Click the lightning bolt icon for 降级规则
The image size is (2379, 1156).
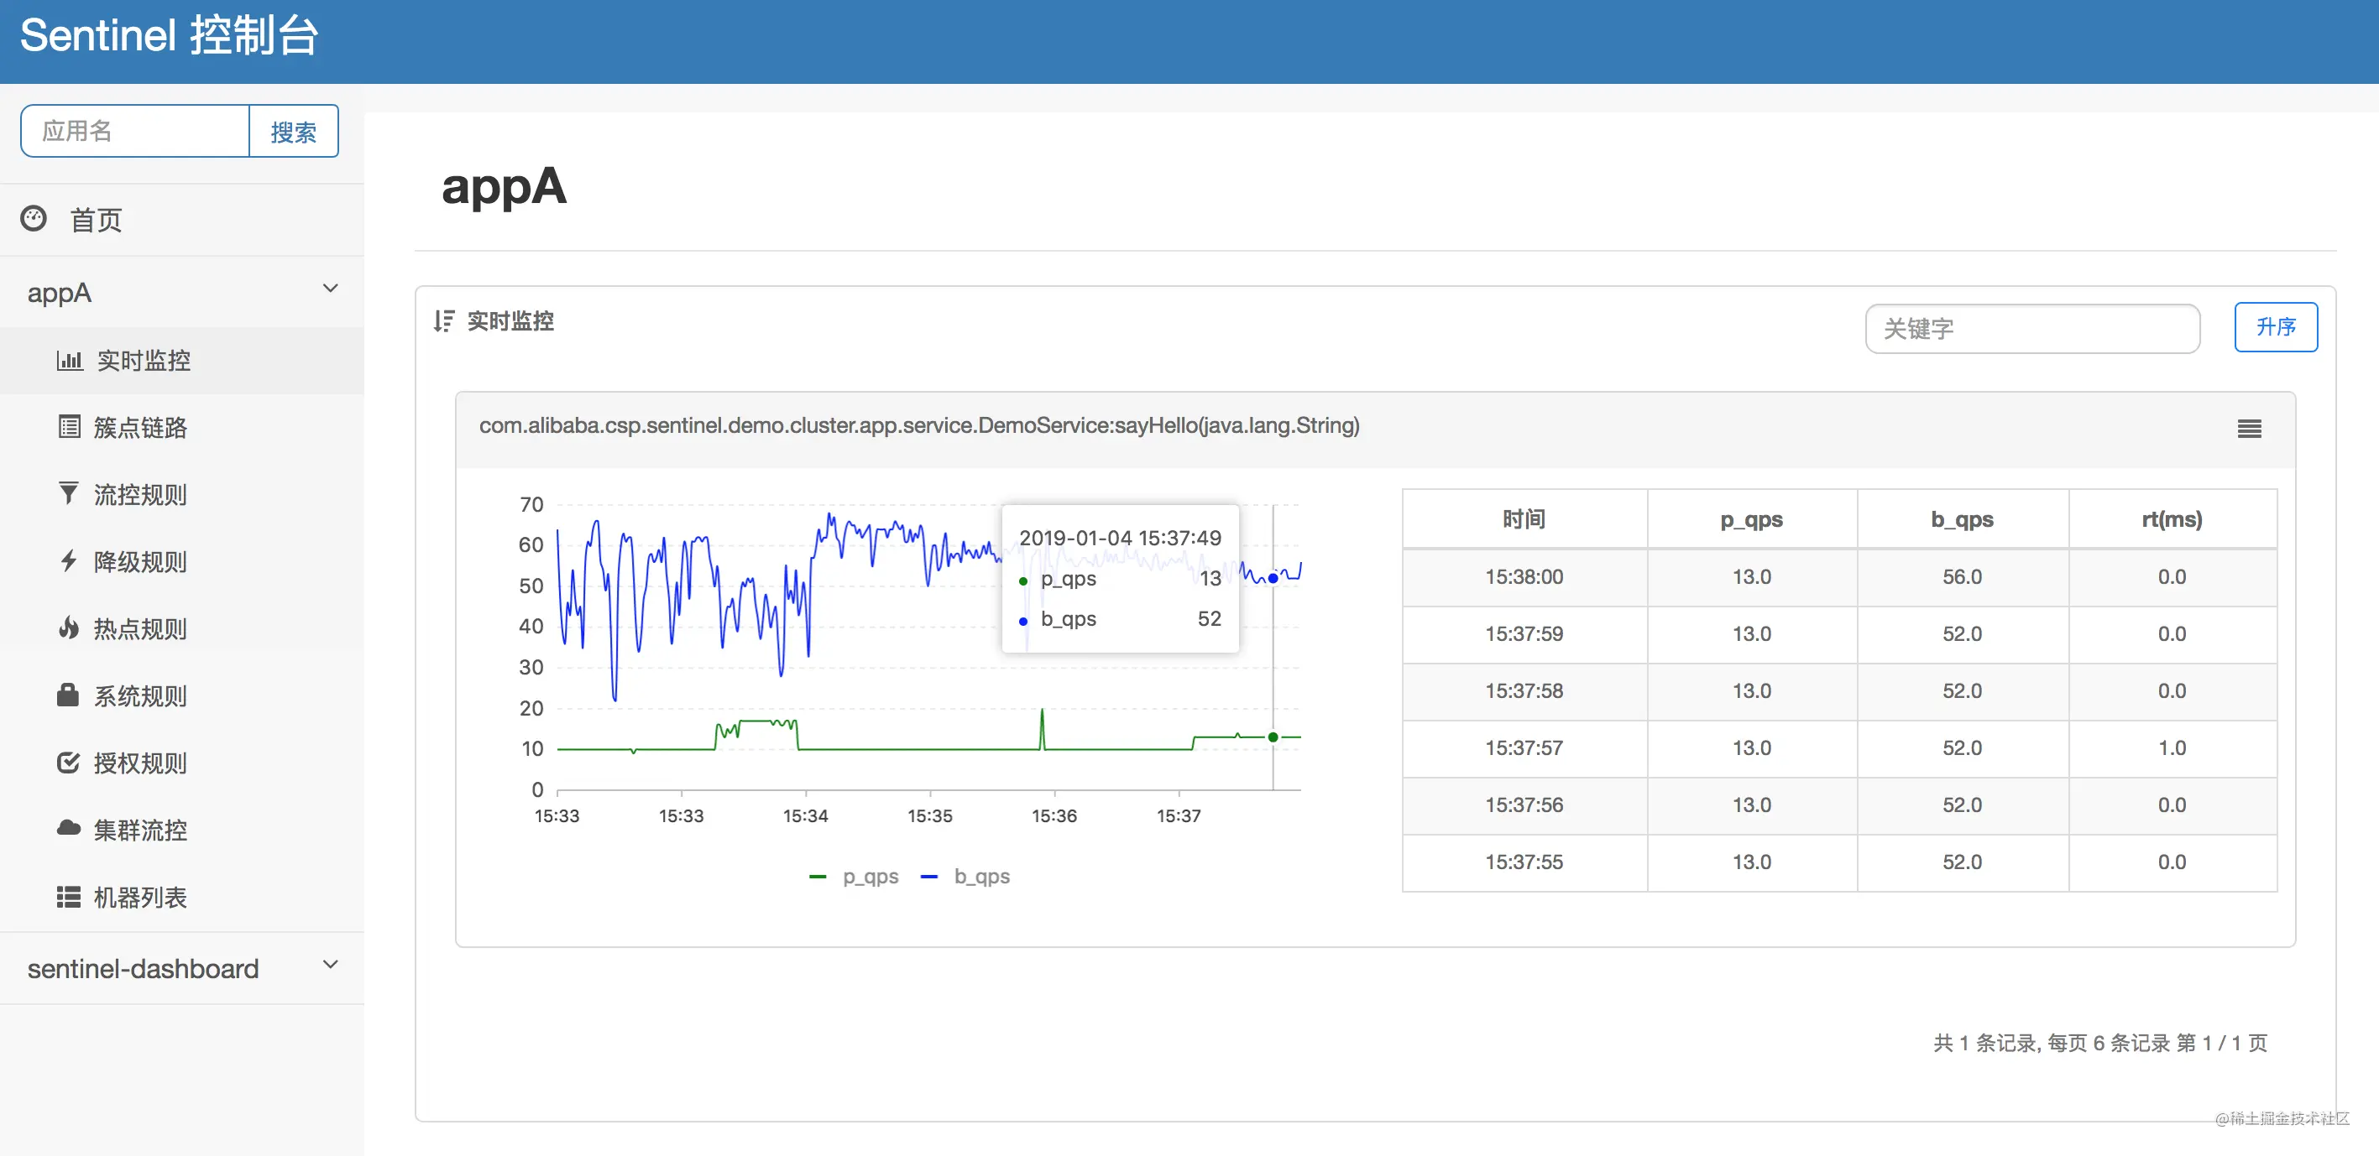(x=68, y=560)
